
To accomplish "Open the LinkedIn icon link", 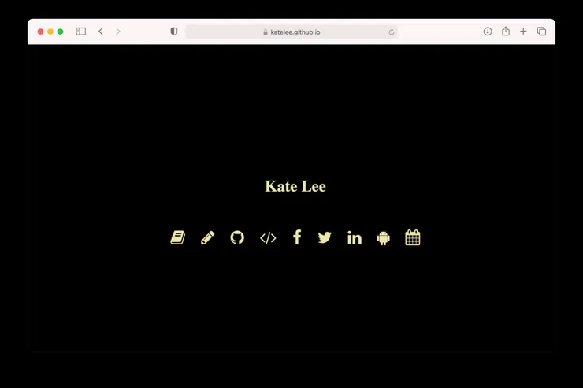I will coord(355,237).
